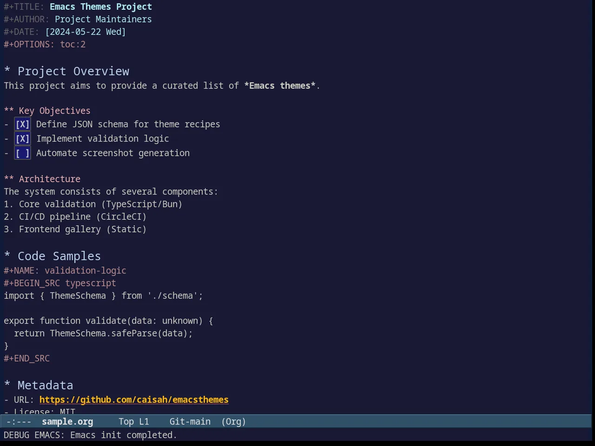Click 'Top L1' position in mode line

[134, 421]
